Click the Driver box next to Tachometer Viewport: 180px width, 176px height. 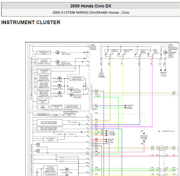(x=56, y=115)
